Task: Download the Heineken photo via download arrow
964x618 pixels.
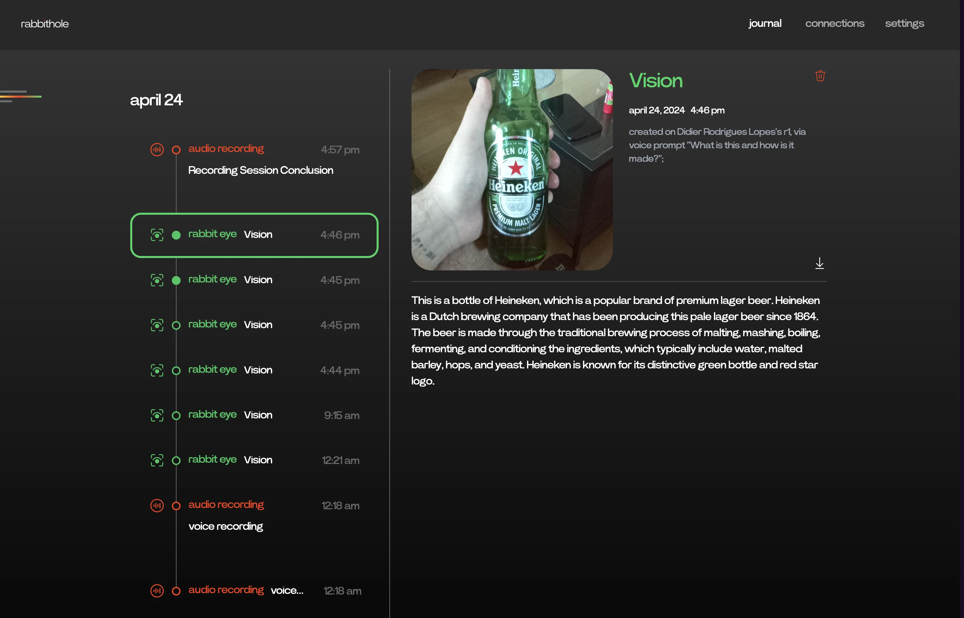Action: click(819, 263)
